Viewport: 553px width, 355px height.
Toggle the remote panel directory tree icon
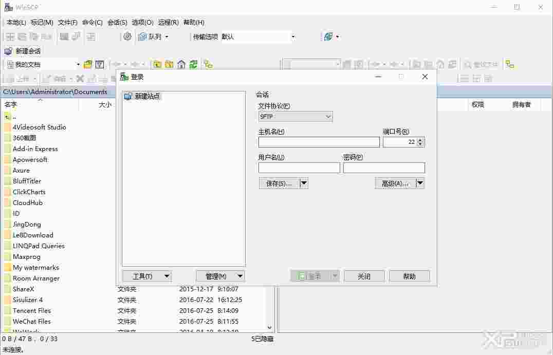(510, 65)
